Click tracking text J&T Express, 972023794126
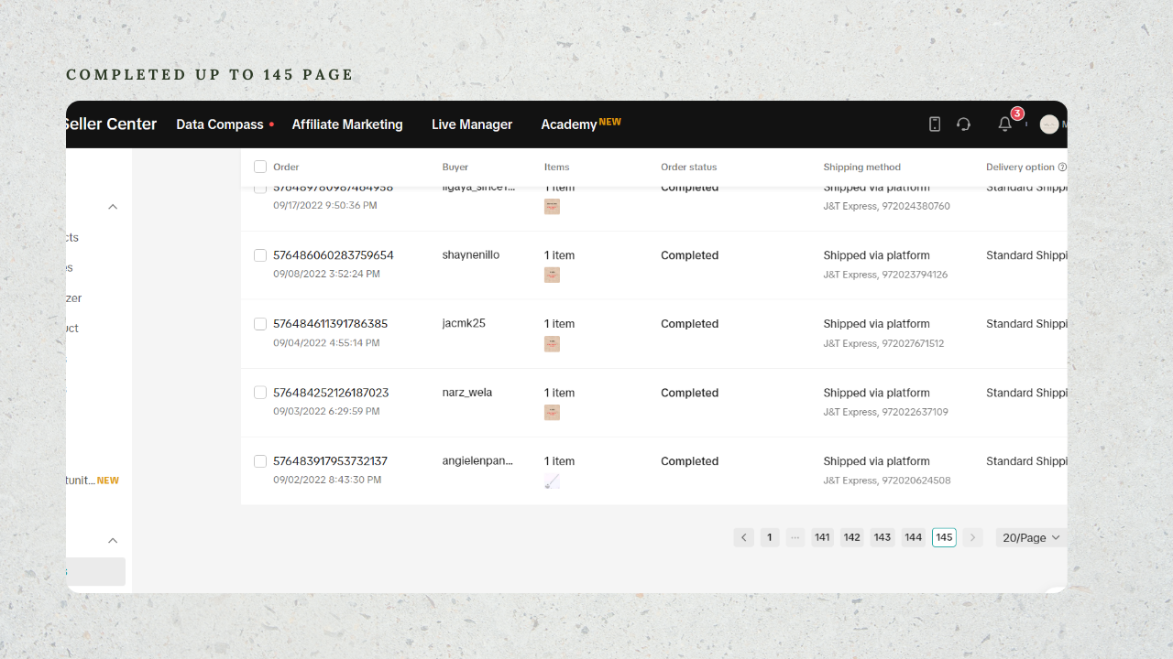 (x=885, y=275)
